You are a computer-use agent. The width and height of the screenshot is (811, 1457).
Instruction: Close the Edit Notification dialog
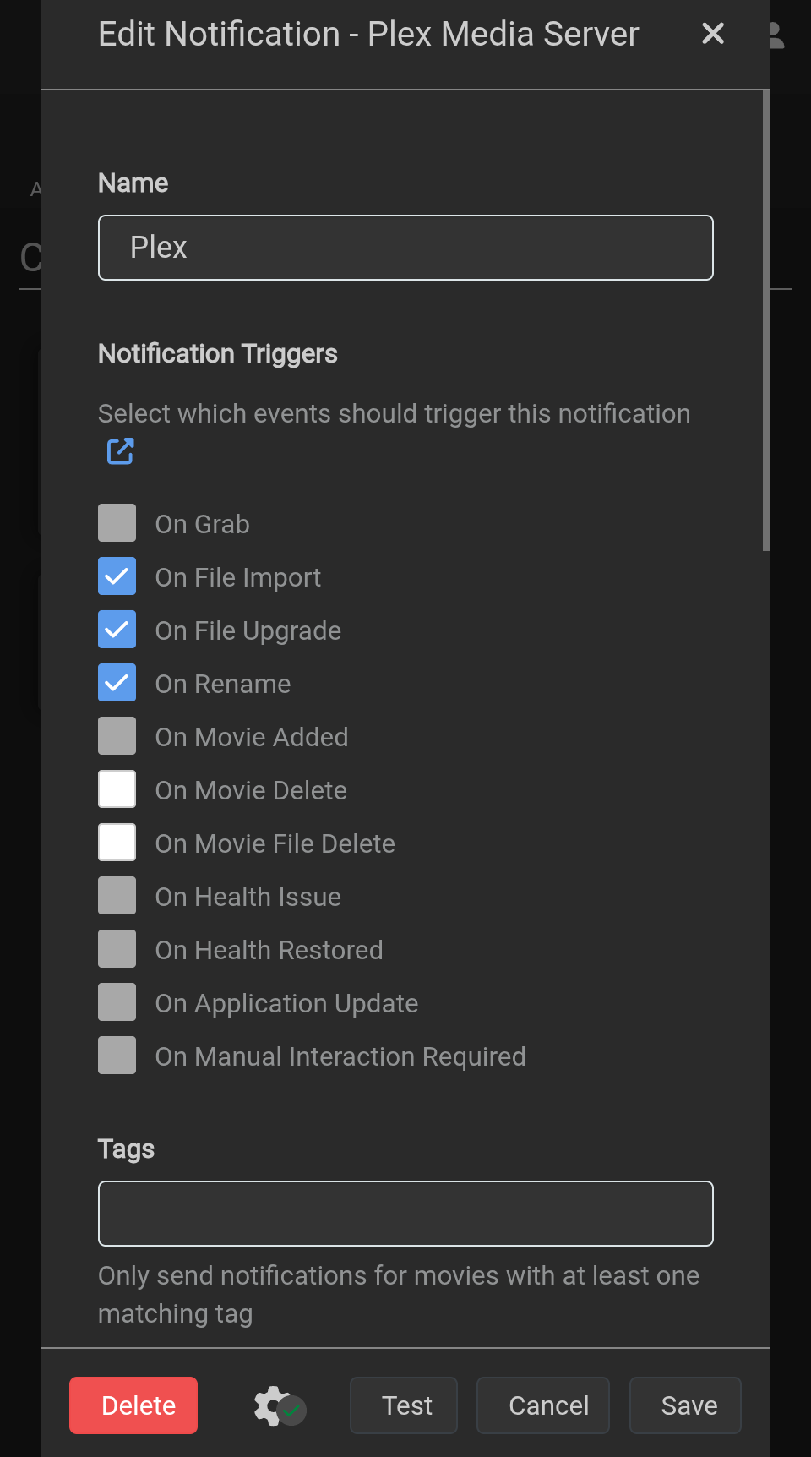pyautogui.click(x=713, y=34)
